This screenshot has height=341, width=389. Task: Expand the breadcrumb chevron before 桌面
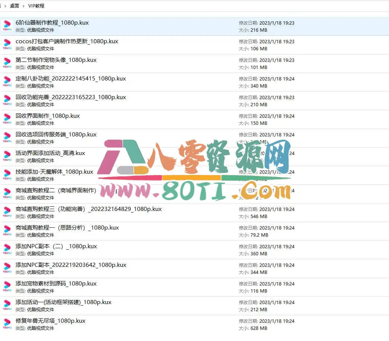pos(5,6)
